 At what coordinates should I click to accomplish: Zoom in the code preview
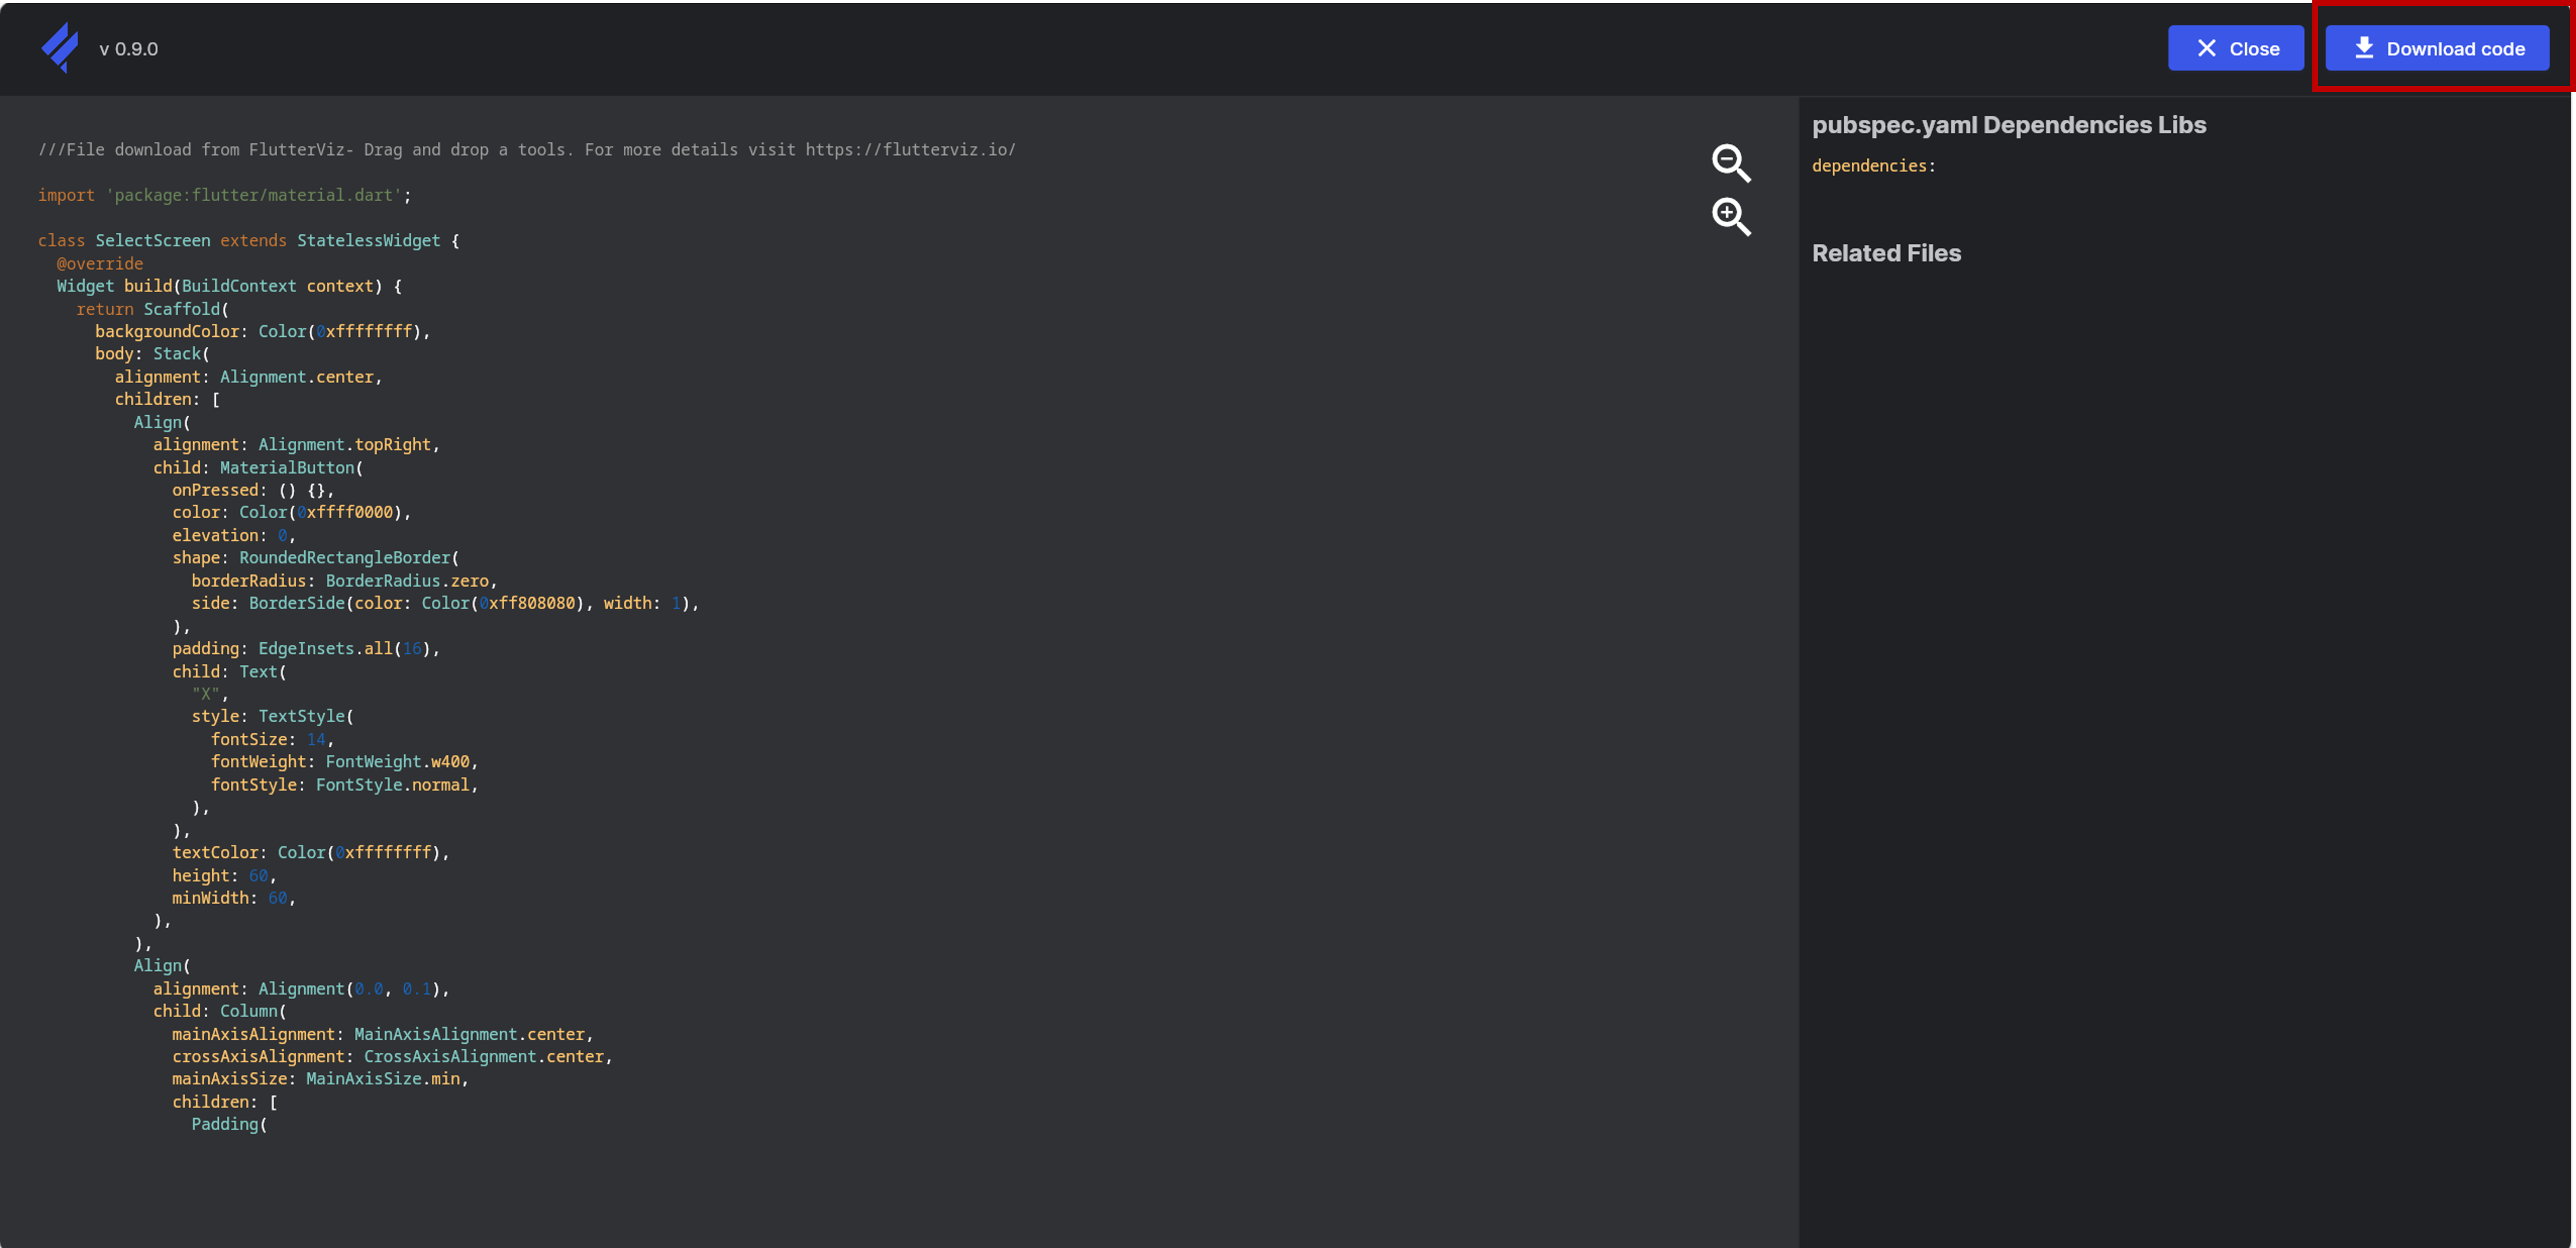pos(1731,216)
